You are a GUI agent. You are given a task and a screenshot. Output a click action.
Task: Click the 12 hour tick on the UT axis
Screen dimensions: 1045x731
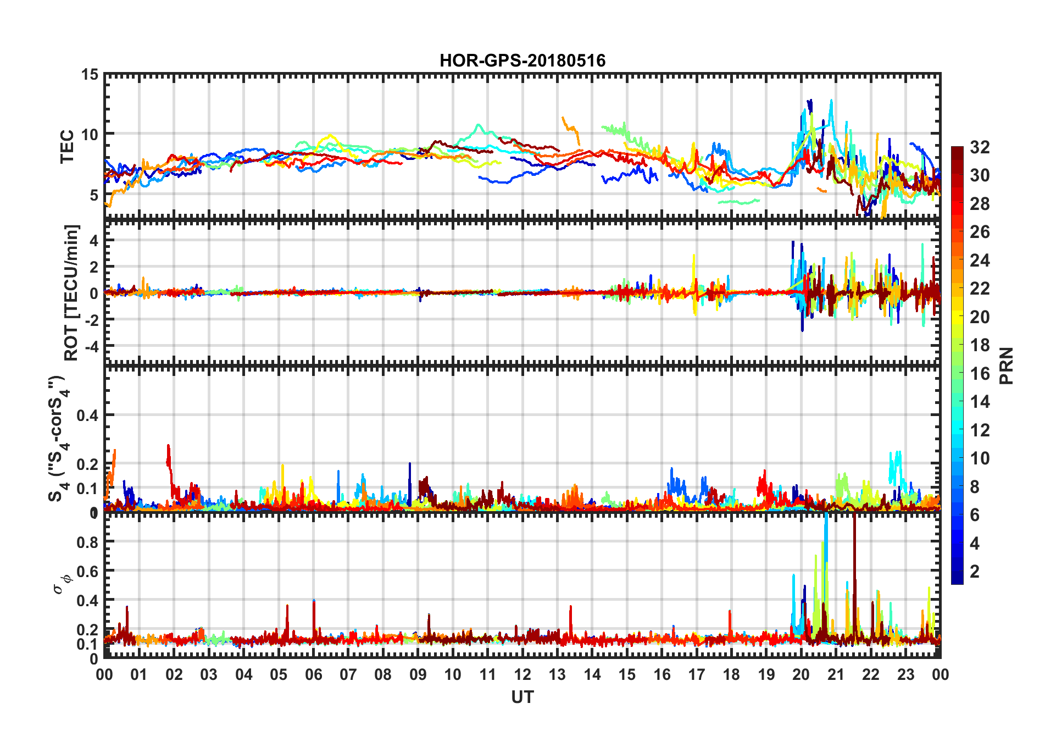(522, 674)
